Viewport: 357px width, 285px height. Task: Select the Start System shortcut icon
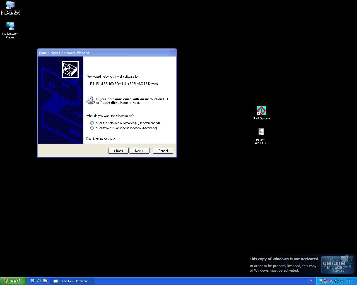pyautogui.click(x=261, y=113)
